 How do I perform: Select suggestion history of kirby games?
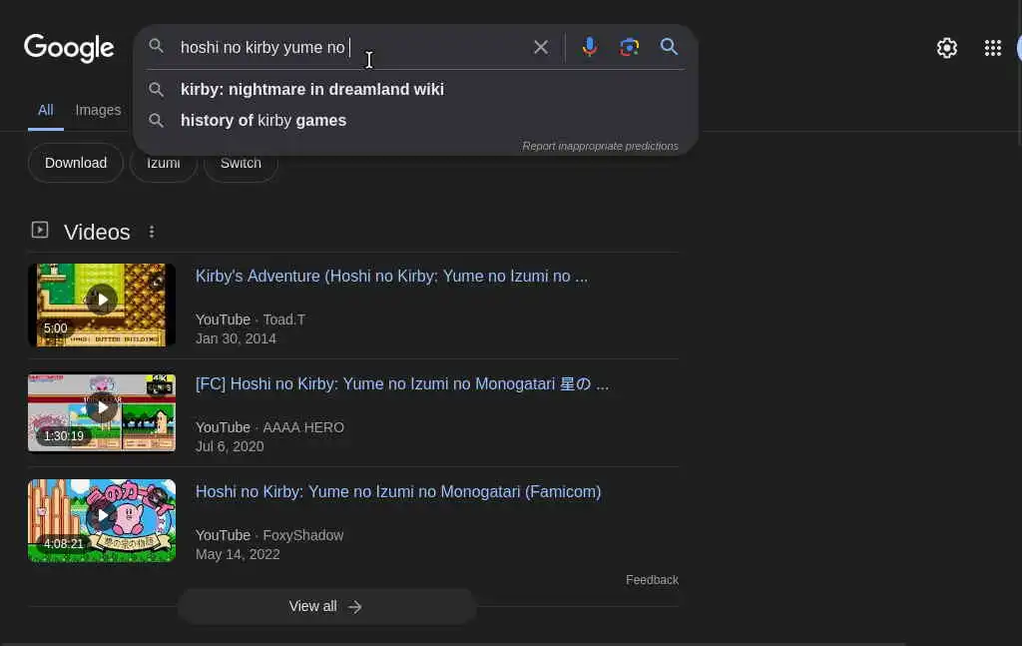point(416,121)
